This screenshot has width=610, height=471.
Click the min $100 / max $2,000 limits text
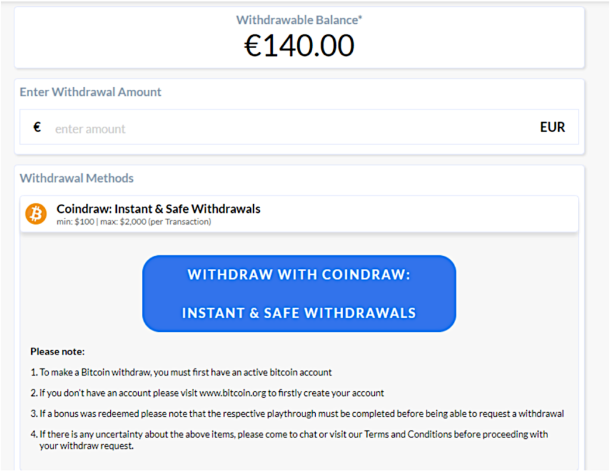(133, 222)
